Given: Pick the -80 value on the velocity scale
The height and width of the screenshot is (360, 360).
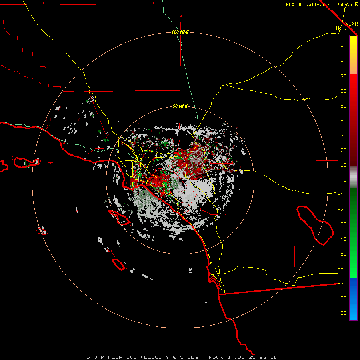Looking at the screenshot, I should tap(342, 298).
